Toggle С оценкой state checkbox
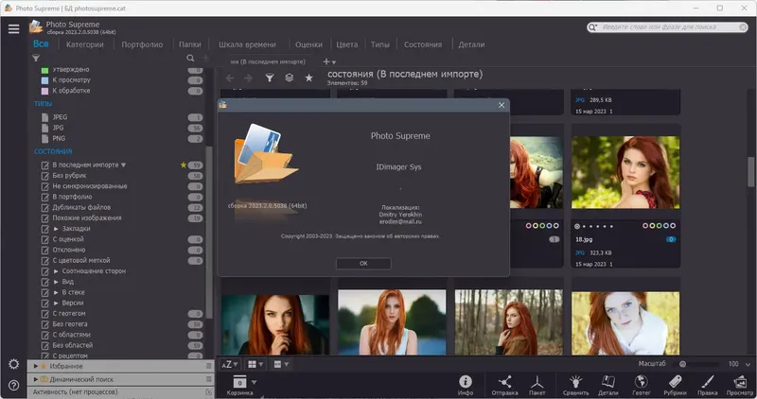The image size is (757, 399). point(44,239)
